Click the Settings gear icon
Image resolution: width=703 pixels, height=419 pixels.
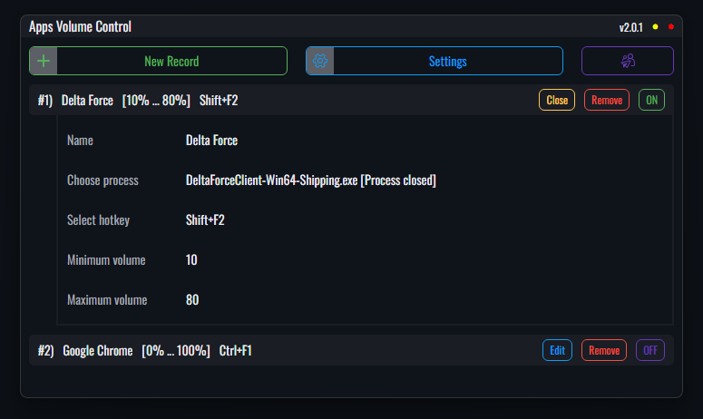(320, 61)
